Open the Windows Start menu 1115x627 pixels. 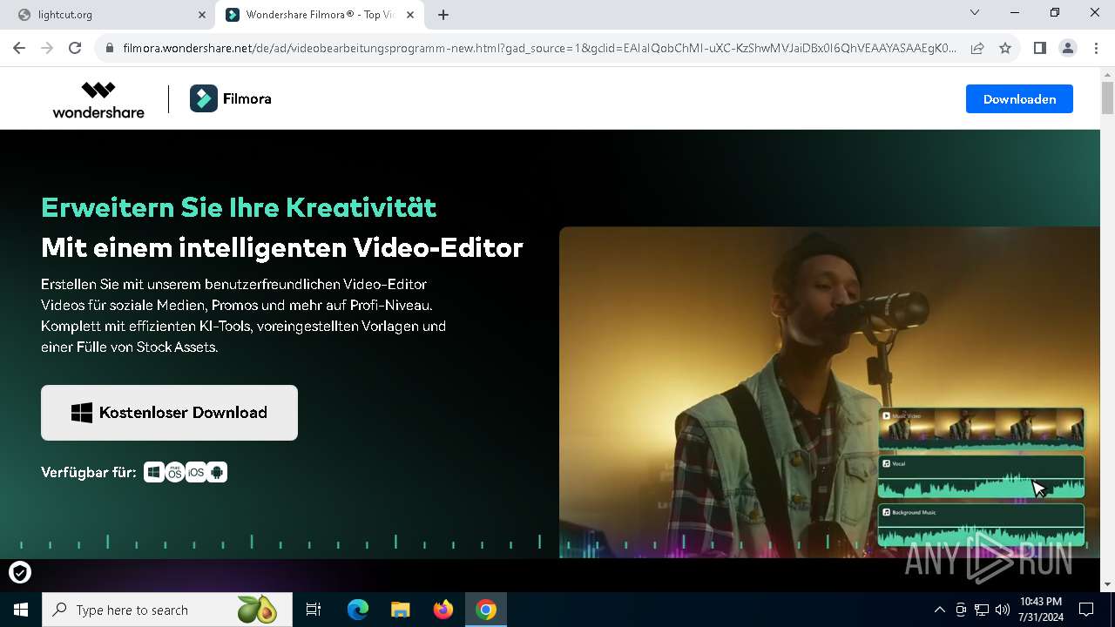[21, 610]
